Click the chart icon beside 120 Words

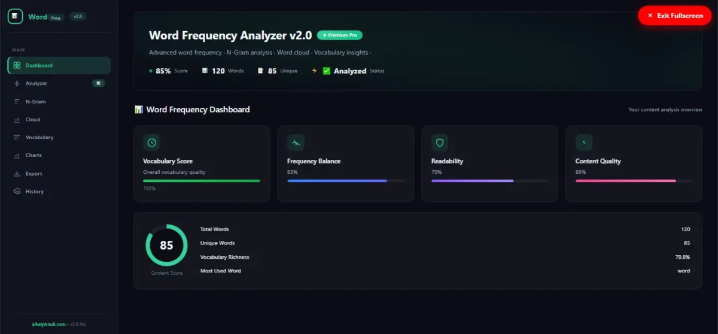click(205, 71)
